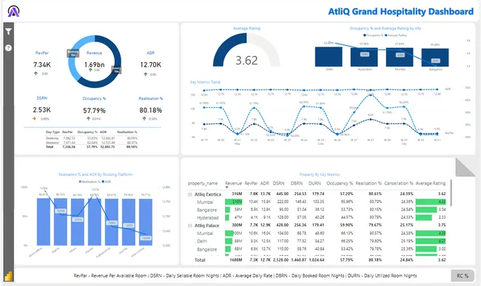This screenshot has height=286, width=481.
Task: Toggle Realisation % legend in booking platform chart
Action: click(90, 182)
